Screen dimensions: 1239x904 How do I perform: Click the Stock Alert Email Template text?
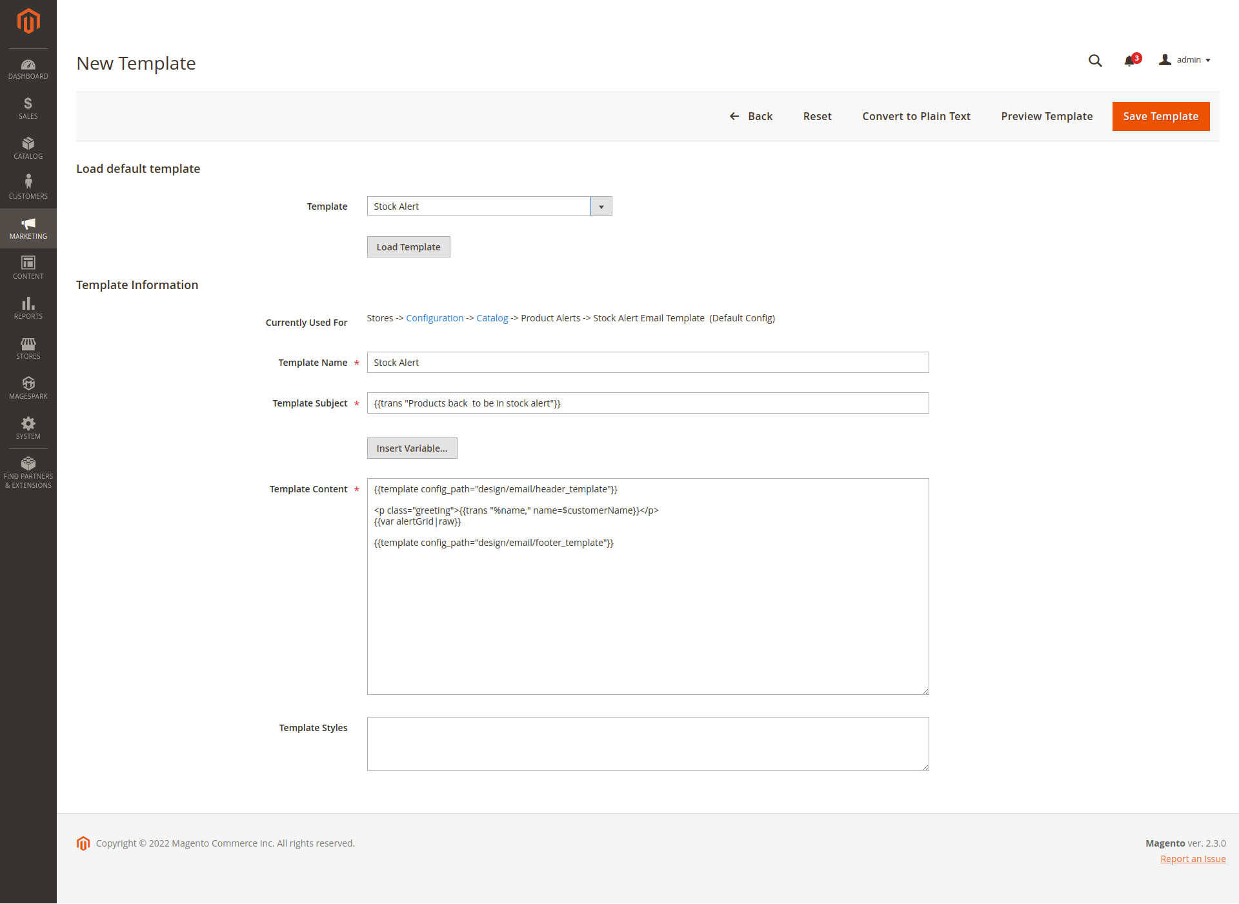click(x=649, y=318)
